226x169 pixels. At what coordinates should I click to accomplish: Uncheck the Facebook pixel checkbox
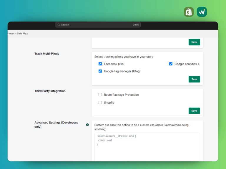(x=100, y=64)
